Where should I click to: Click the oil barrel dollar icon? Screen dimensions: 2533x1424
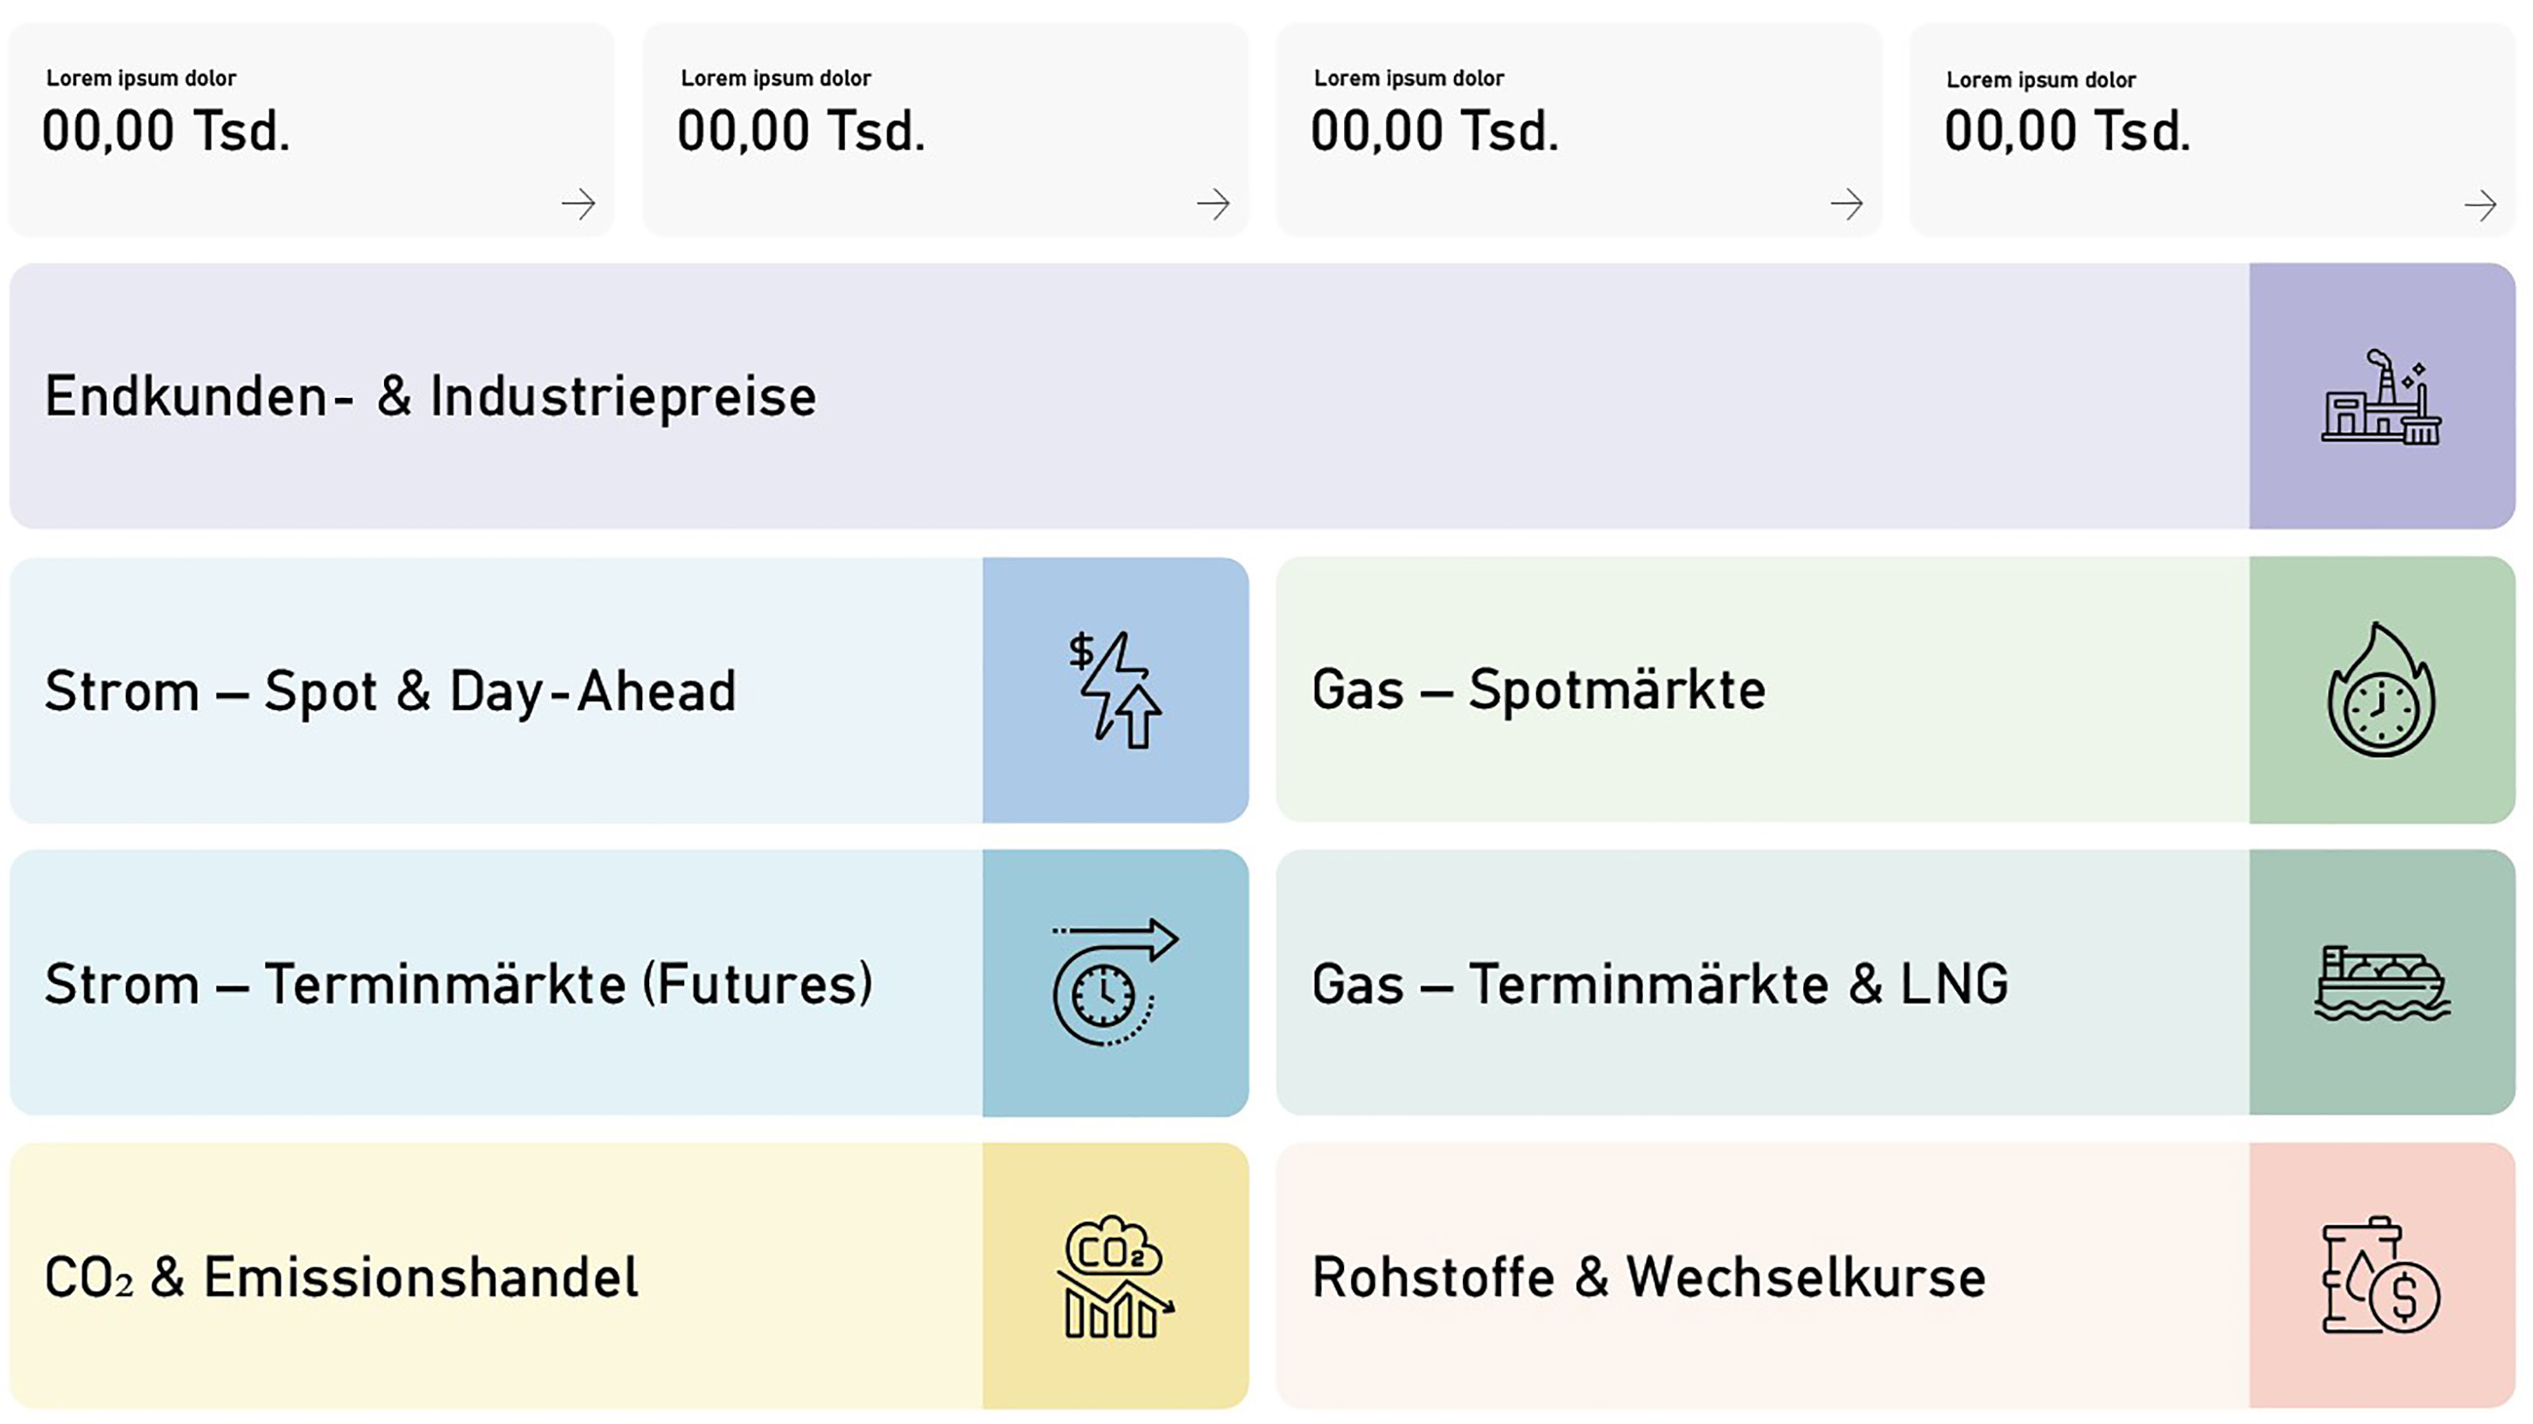[2380, 1275]
